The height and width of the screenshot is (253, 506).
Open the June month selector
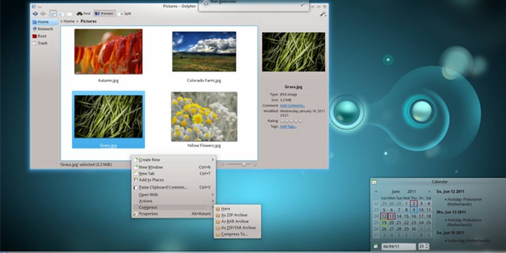click(x=395, y=191)
